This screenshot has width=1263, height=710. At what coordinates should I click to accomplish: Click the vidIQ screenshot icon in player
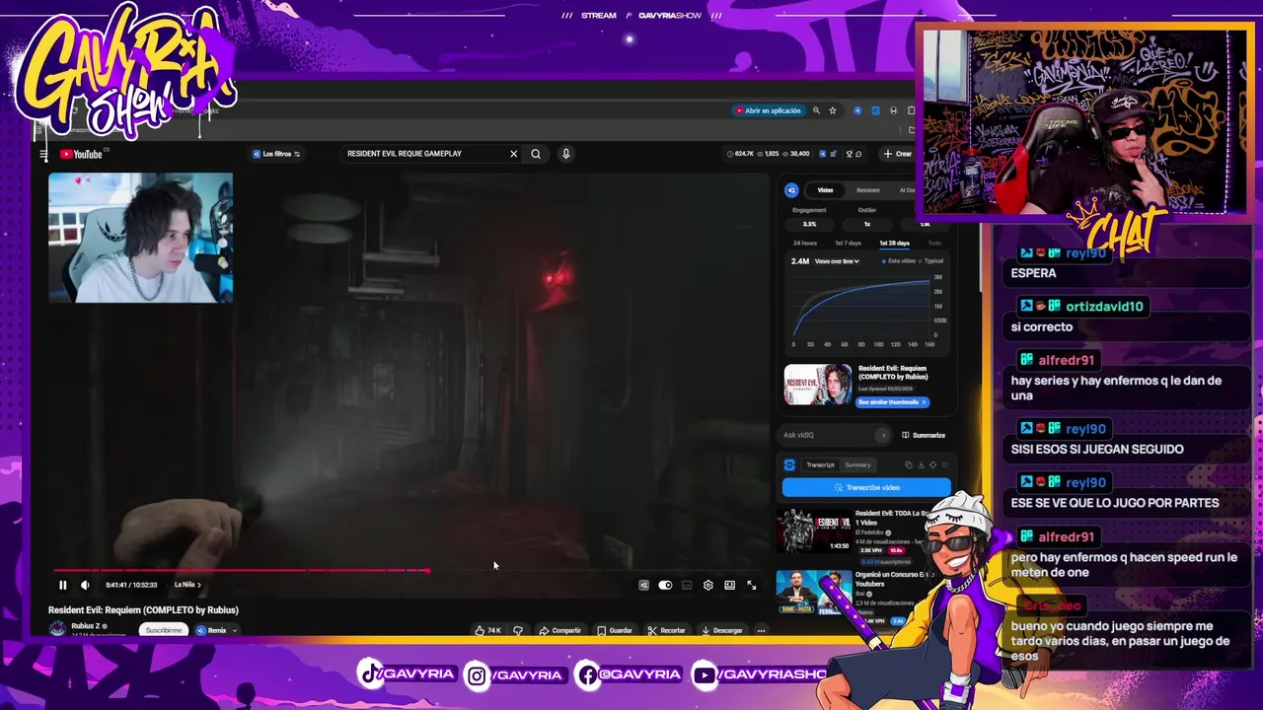pos(643,585)
